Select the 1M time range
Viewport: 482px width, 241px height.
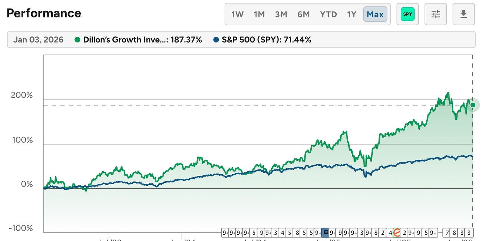(x=259, y=14)
